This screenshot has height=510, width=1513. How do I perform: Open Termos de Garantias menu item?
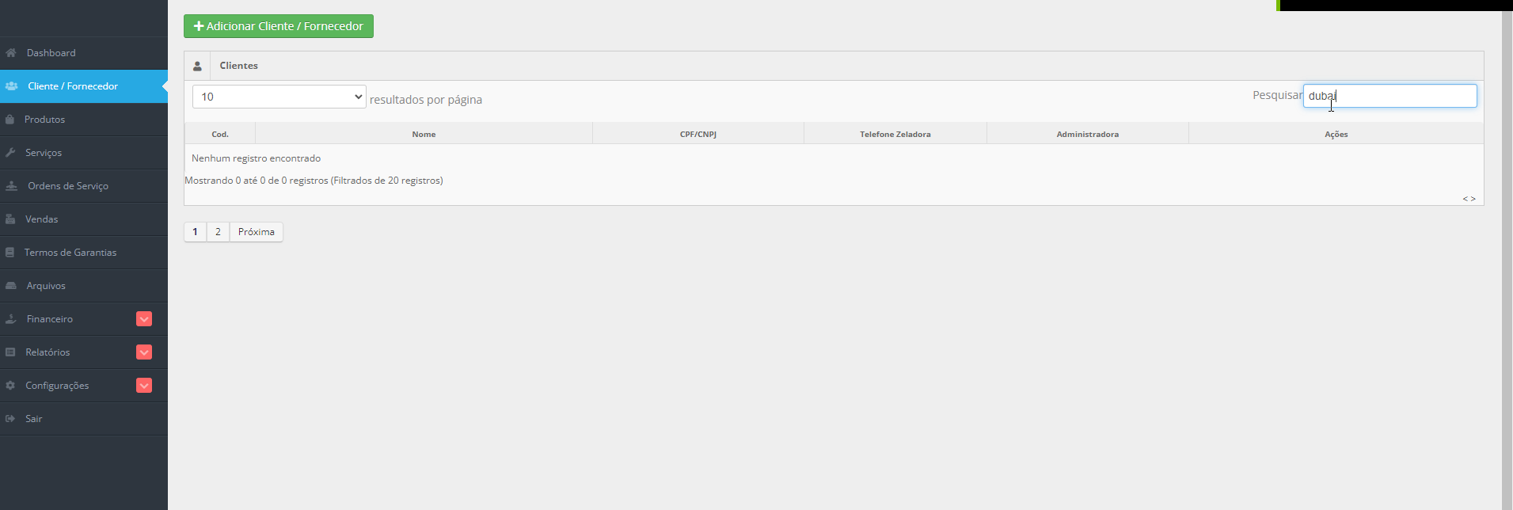point(84,253)
